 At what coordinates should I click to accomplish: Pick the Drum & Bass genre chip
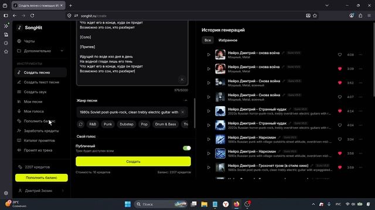tap(165, 124)
